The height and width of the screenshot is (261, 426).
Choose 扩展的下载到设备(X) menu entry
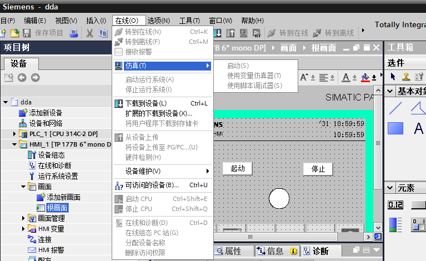tap(163, 113)
